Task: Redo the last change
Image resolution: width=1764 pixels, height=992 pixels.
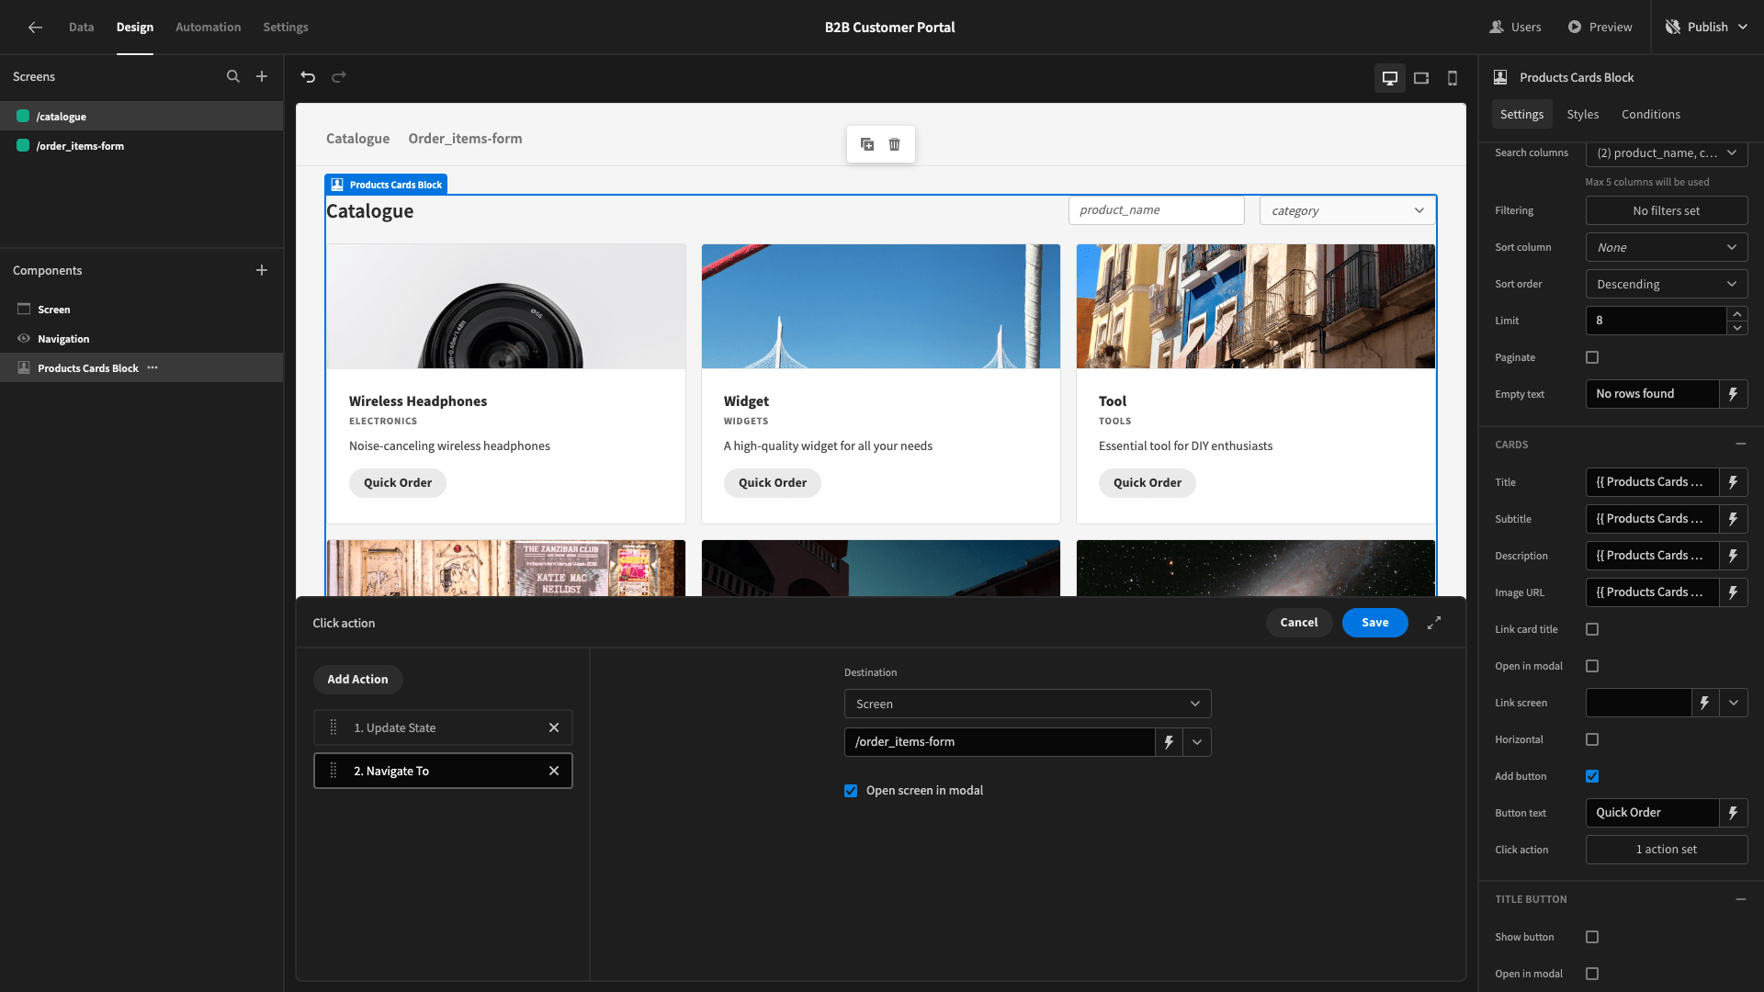Action: pyautogui.click(x=339, y=77)
